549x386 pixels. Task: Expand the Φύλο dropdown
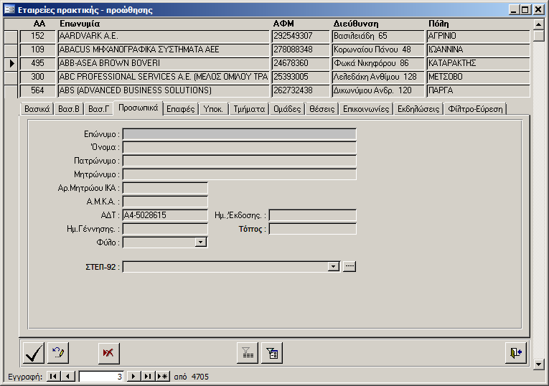(x=201, y=243)
